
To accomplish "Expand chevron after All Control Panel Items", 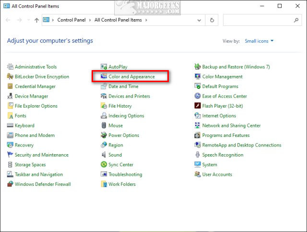I will click(146, 20).
